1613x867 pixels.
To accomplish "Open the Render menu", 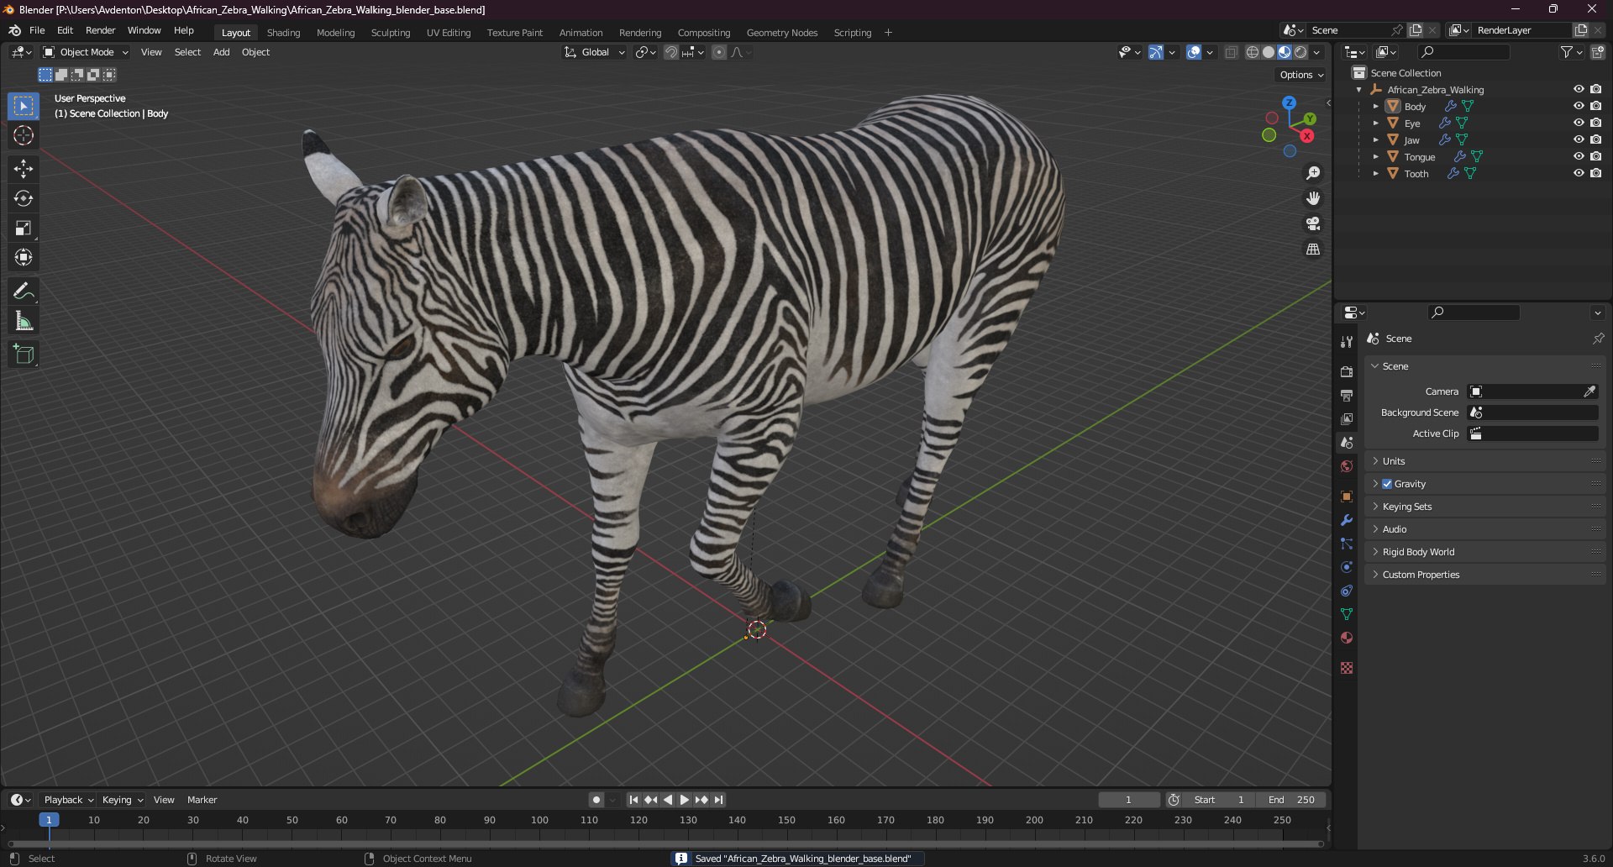I will tap(100, 30).
